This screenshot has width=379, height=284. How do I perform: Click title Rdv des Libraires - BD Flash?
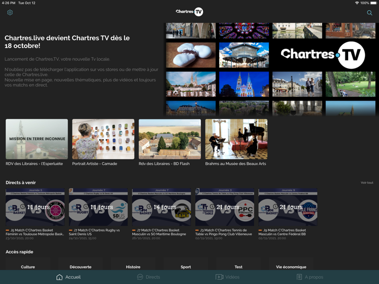coord(164,164)
